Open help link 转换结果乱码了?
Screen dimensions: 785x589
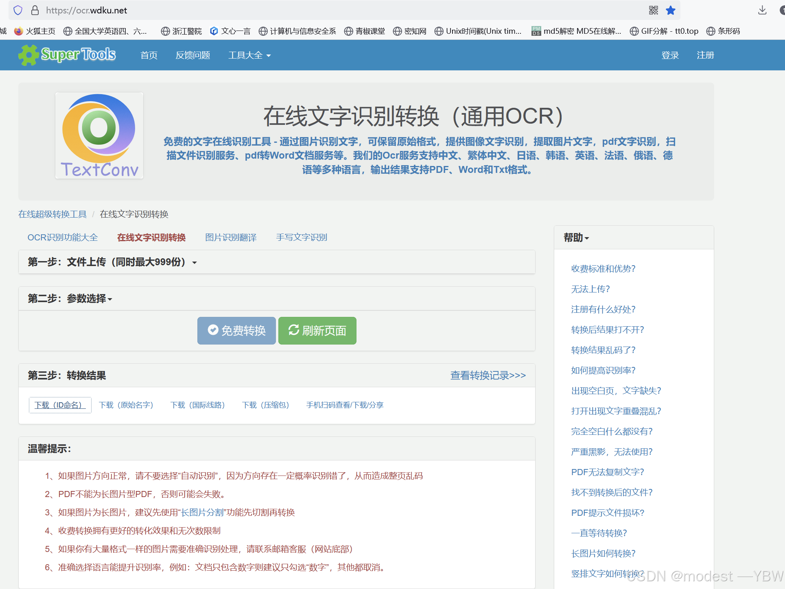pyautogui.click(x=603, y=350)
